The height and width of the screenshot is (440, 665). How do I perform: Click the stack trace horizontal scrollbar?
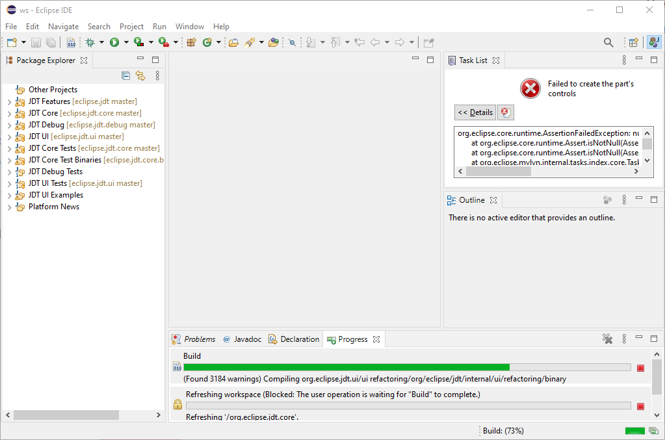(499, 172)
